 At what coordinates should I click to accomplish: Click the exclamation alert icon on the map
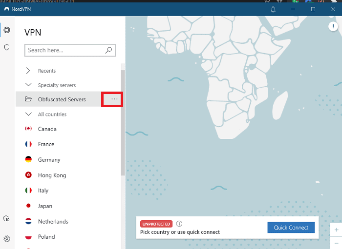tap(334, 27)
